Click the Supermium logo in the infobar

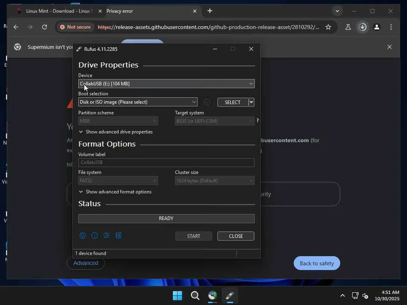click(x=17, y=47)
